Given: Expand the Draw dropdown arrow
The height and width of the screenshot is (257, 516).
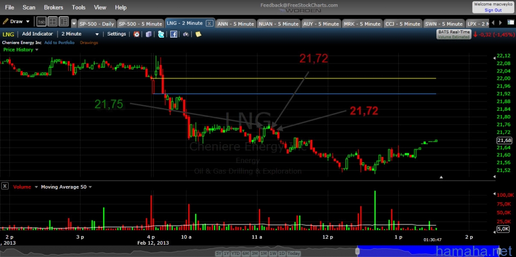Looking at the screenshot, I should pos(27,22).
